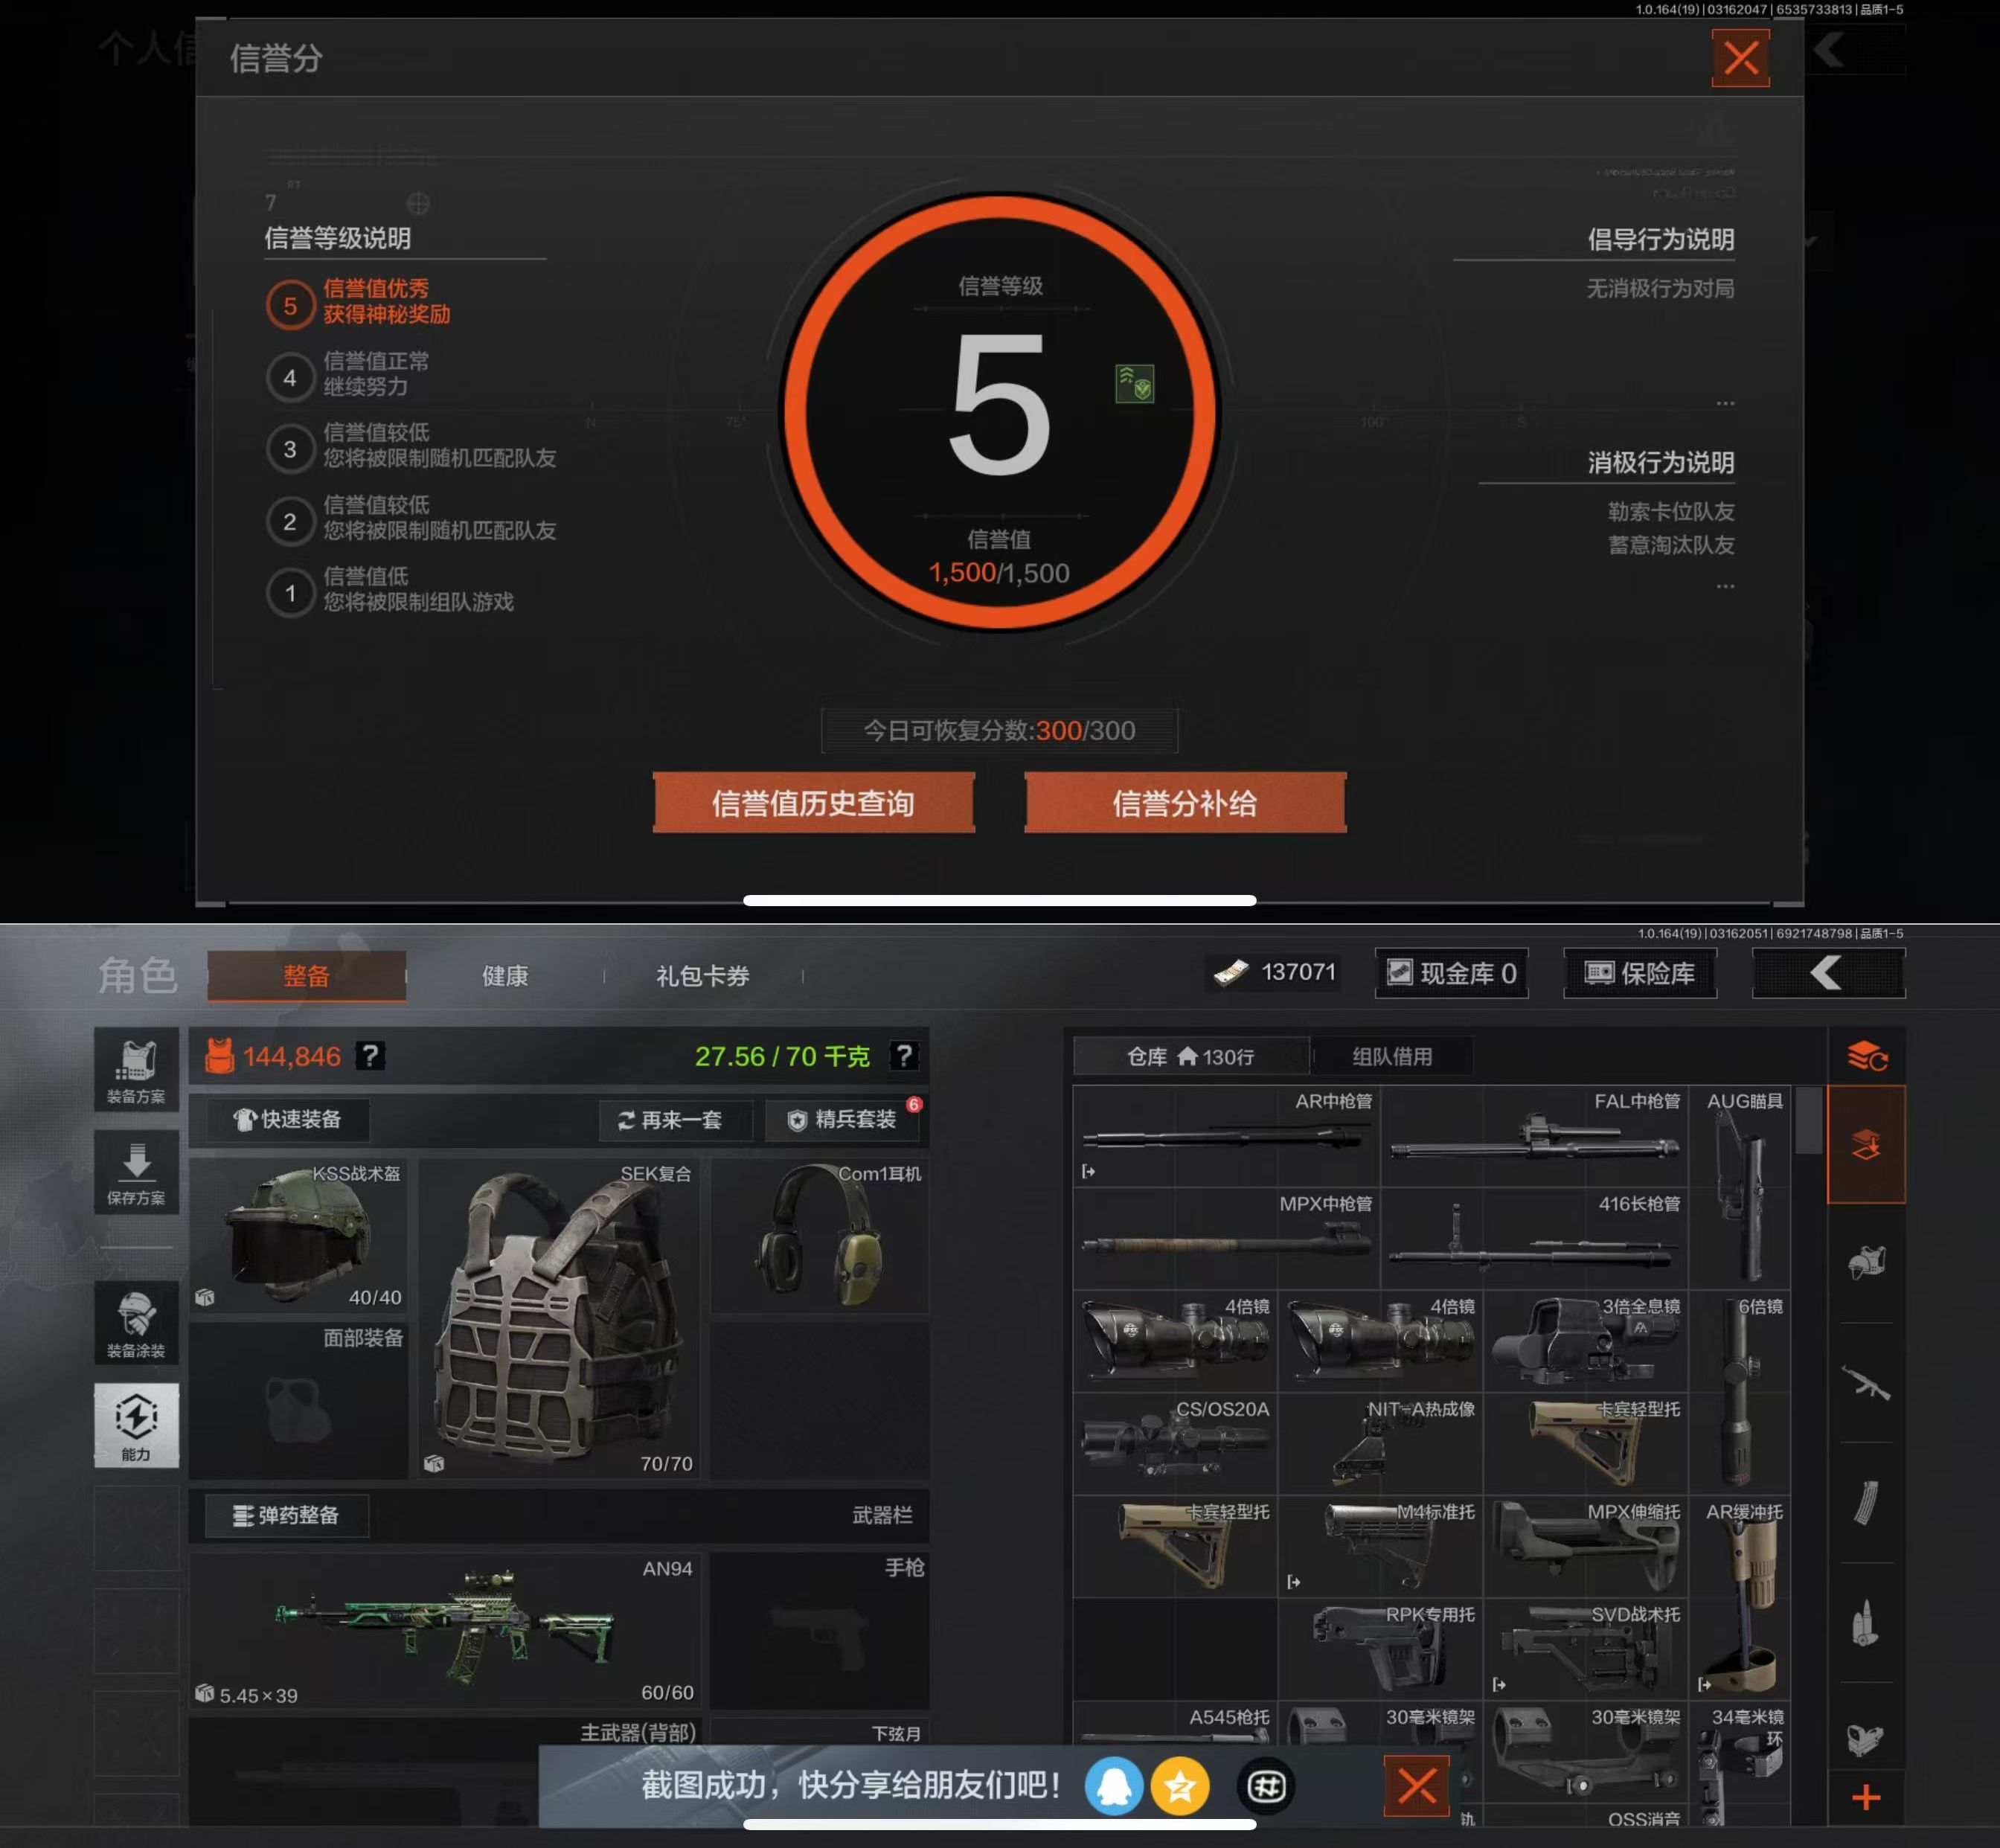Filter warehouse by ammunition bullets icon

click(1865, 1622)
